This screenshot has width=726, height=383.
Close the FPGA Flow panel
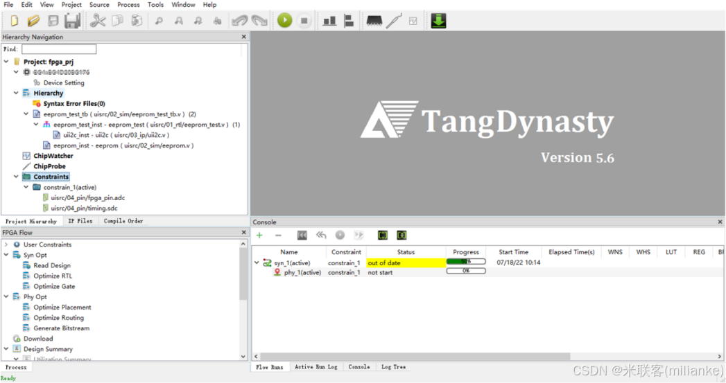pos(244,232)
